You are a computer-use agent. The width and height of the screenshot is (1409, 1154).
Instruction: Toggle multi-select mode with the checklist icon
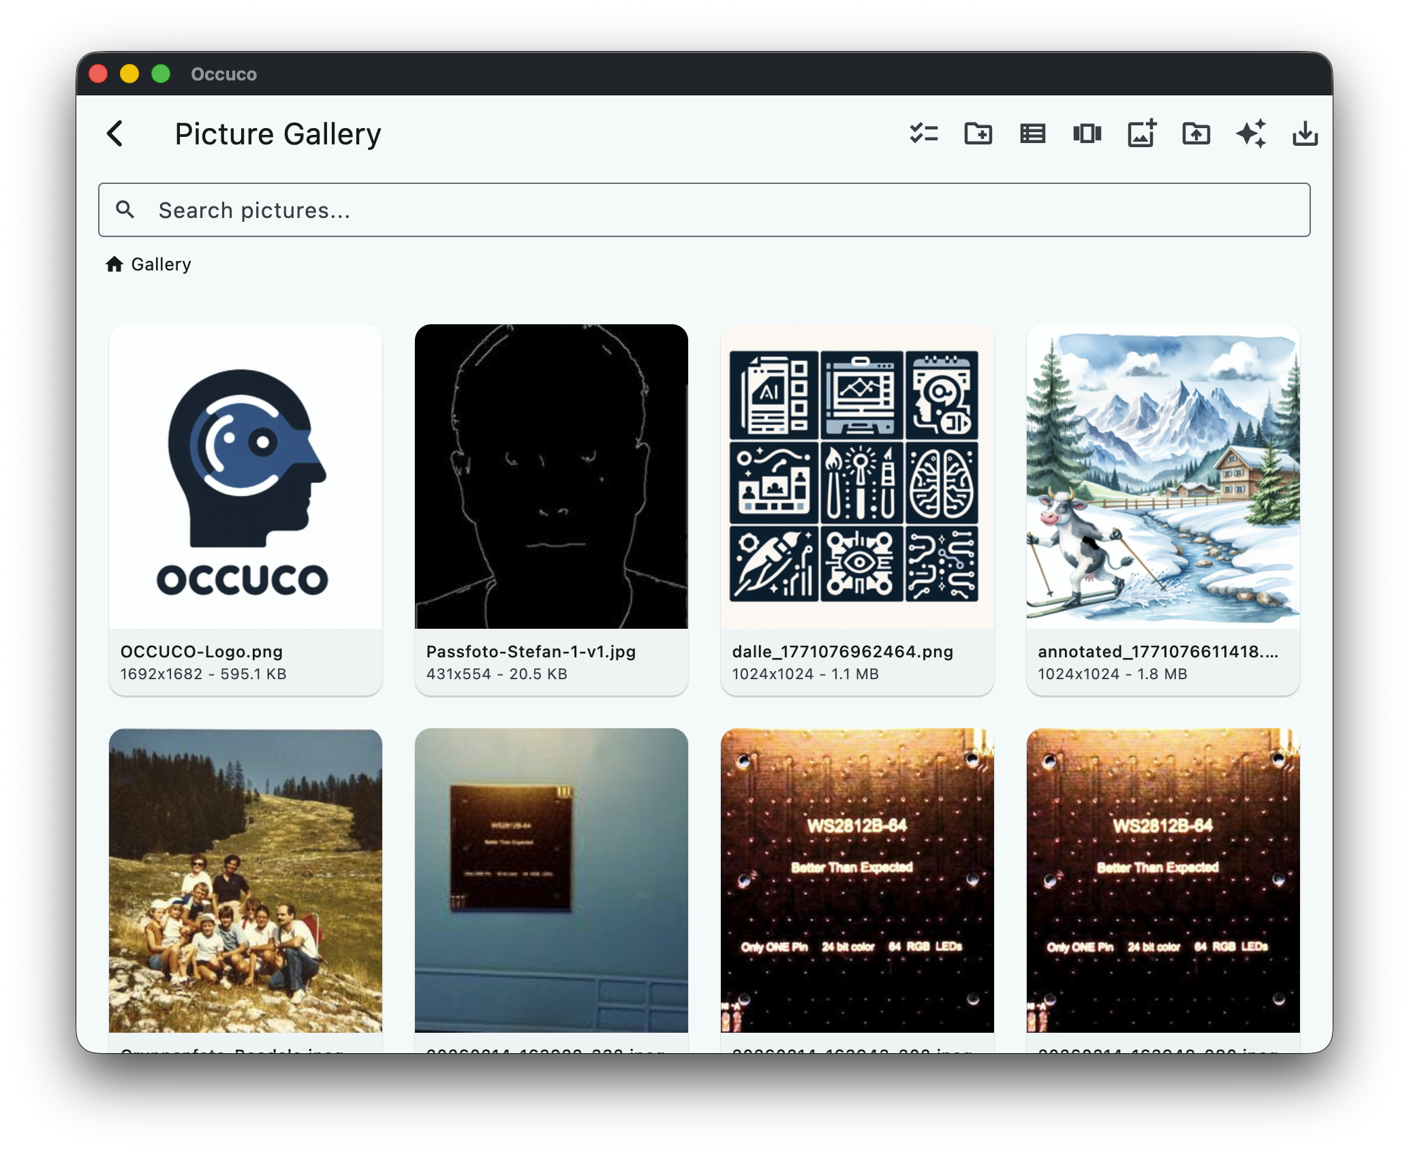tap(925, 134)
